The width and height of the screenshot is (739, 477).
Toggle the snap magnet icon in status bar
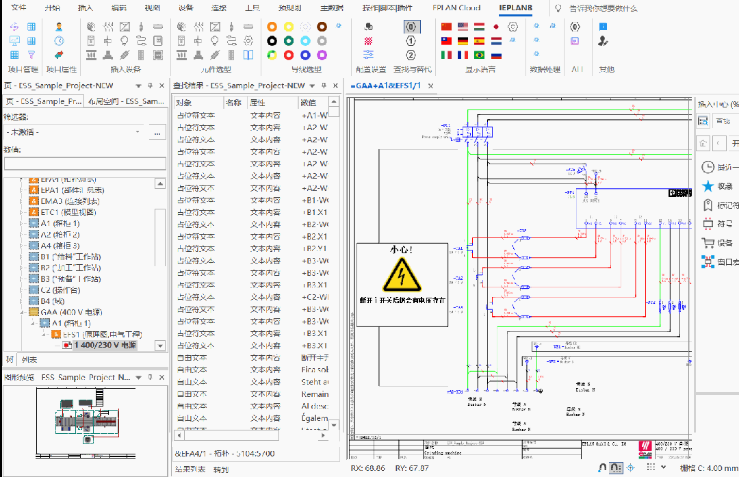click(x=602, y=468)
